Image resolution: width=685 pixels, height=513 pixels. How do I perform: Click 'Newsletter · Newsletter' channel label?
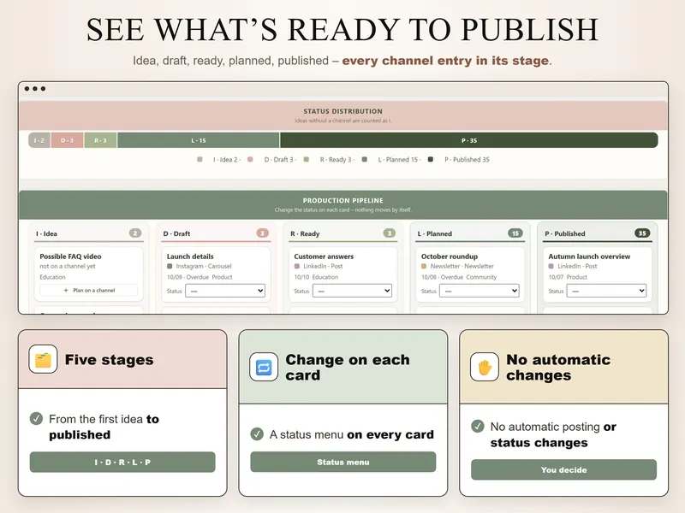(462, 266)
